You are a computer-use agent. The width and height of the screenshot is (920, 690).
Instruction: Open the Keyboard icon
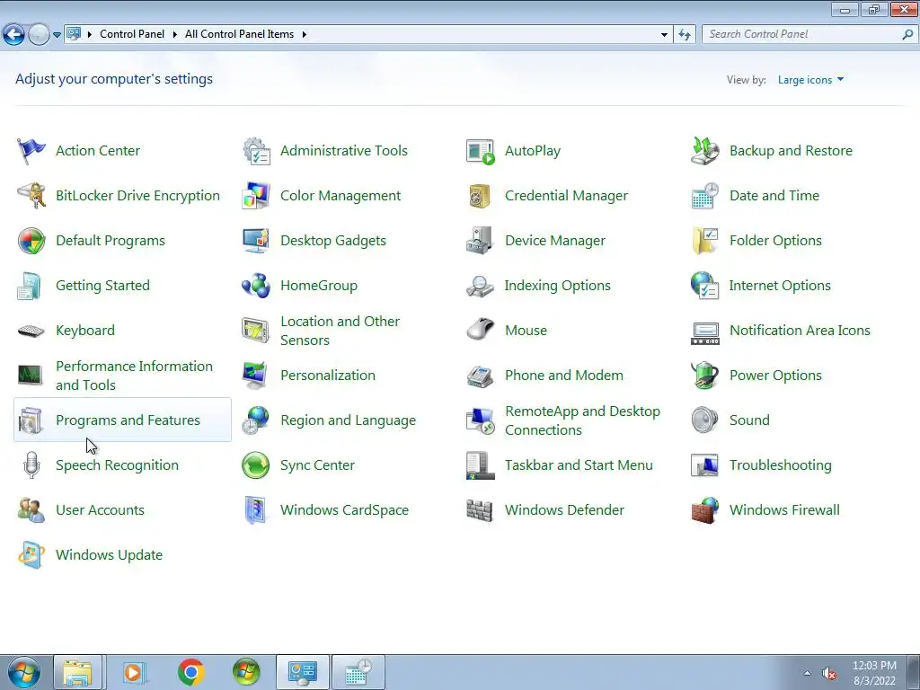pos(31,331)
